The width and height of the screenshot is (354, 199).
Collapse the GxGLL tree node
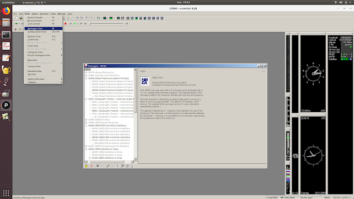click(86, 99)
